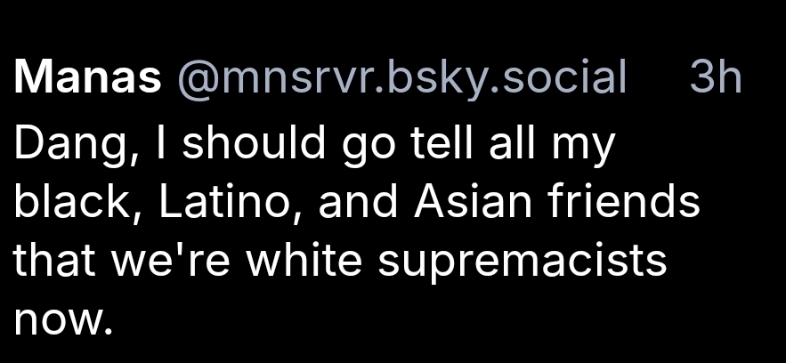Click the word "and" in the post
Viewport: 786px width, 363px height.
[355, 202]
